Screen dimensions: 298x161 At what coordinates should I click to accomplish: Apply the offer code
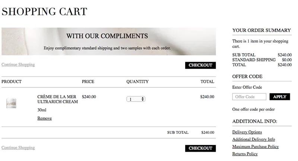pyautogui.click(x=279, y=97)
